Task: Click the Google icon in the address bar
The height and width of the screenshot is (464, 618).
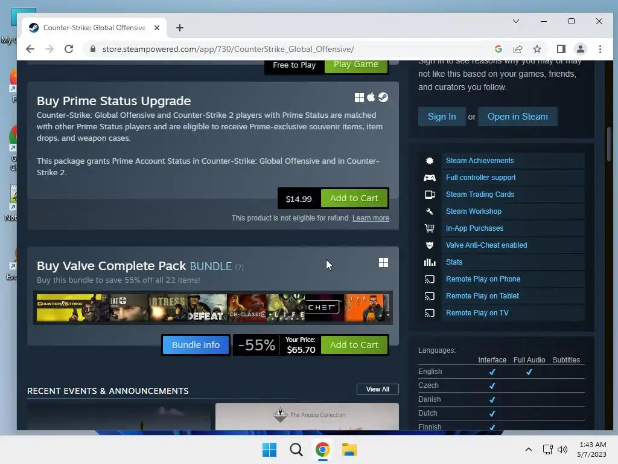Action: pyautogui.click(x=498, y=49)
